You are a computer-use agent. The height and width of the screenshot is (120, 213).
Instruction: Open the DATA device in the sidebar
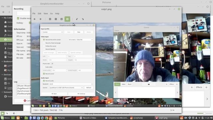pyautogui.click(x=8, y=79)
